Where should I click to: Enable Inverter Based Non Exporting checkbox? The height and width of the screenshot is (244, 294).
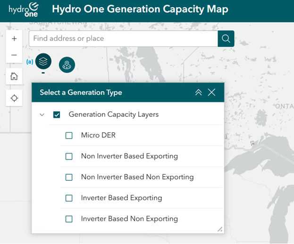click(69, 219)
